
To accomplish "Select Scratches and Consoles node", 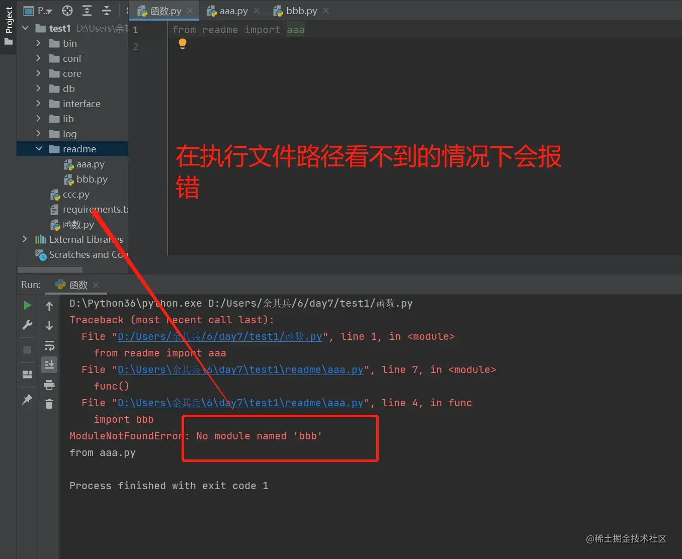I will (x=81, y=254).
